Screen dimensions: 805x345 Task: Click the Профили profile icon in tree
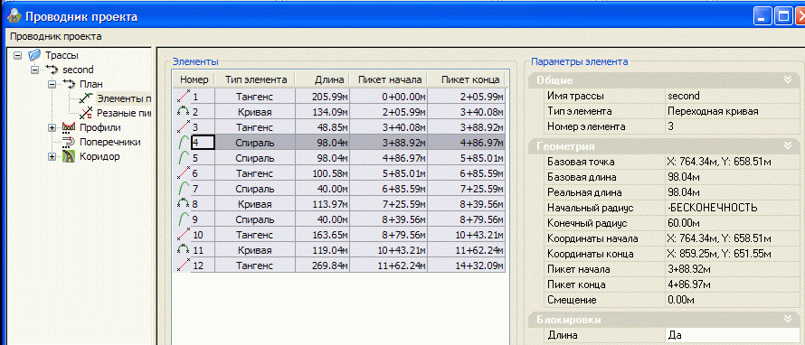[68, 127]
